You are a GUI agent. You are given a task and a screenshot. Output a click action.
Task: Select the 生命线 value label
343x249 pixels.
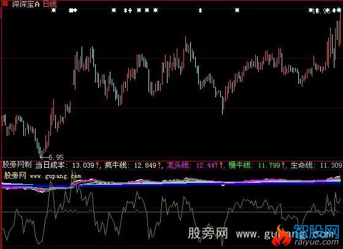317,165
